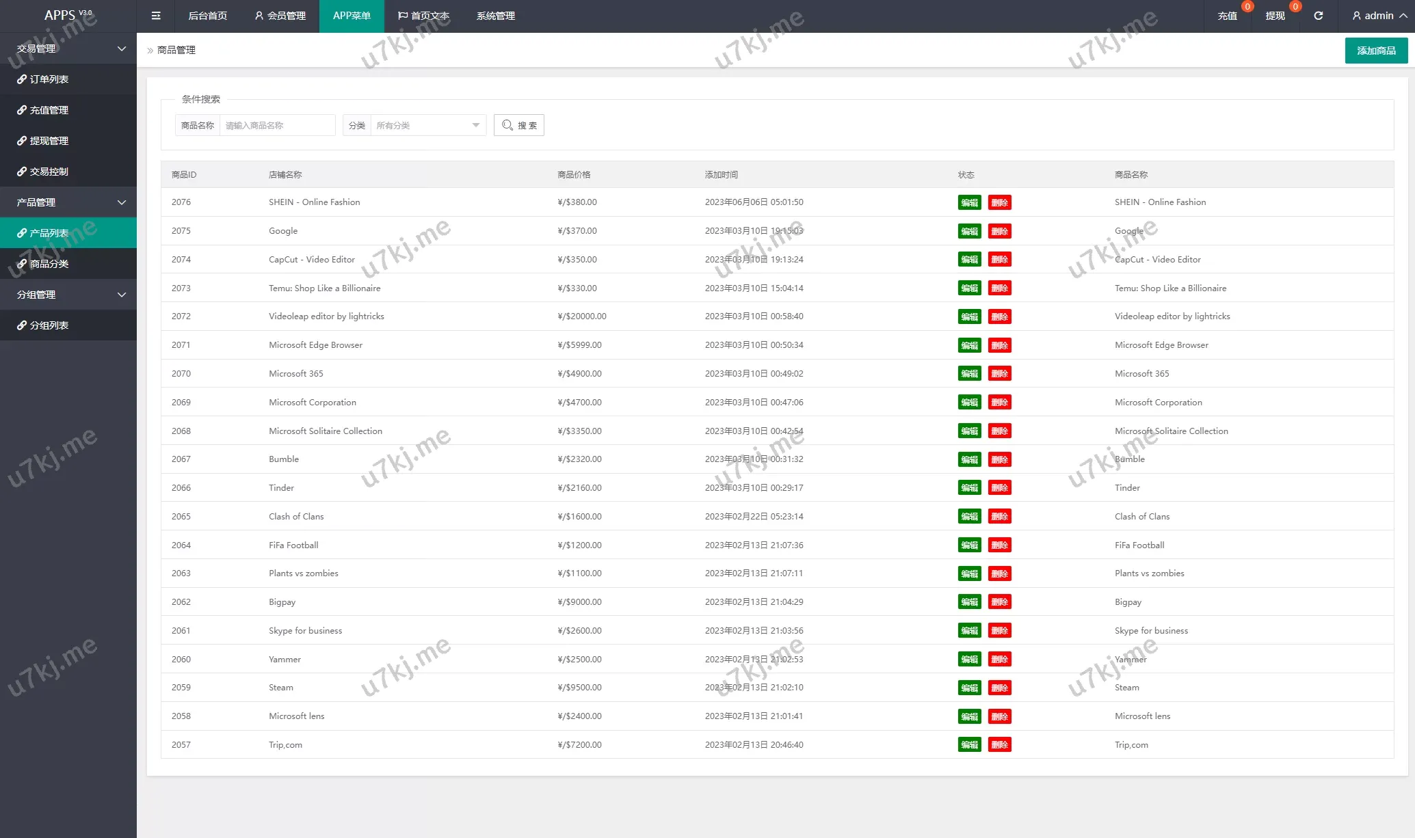Click the refresh icon in top bar

point(1318,16)
